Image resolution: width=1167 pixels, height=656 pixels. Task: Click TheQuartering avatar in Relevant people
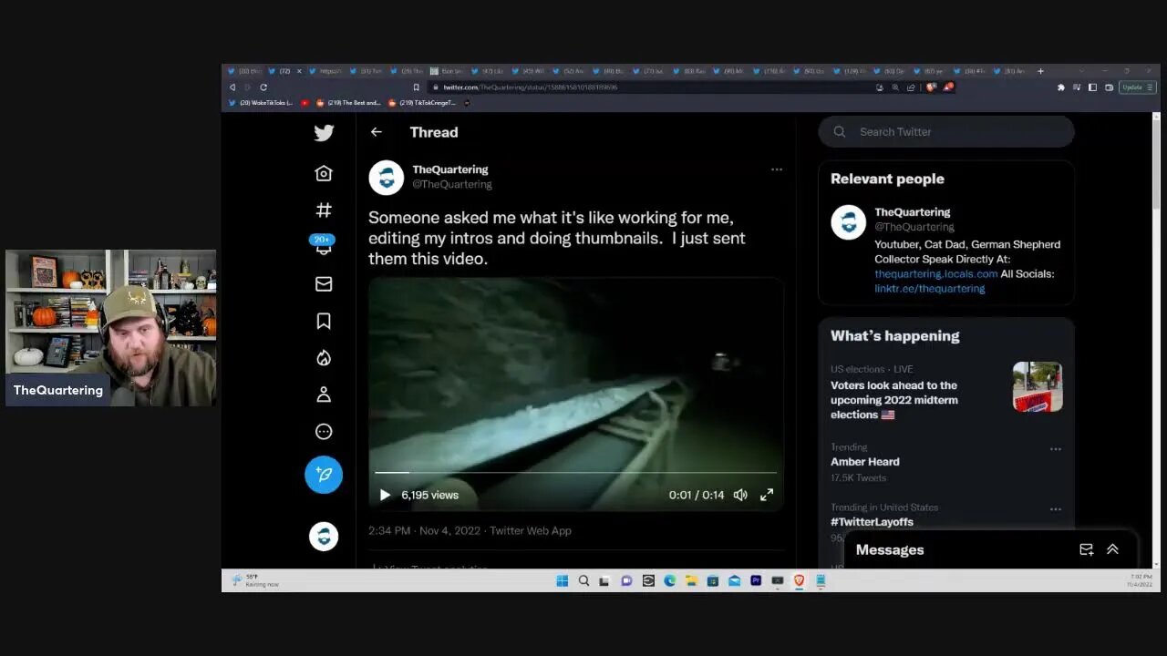[x=848, y=222]
